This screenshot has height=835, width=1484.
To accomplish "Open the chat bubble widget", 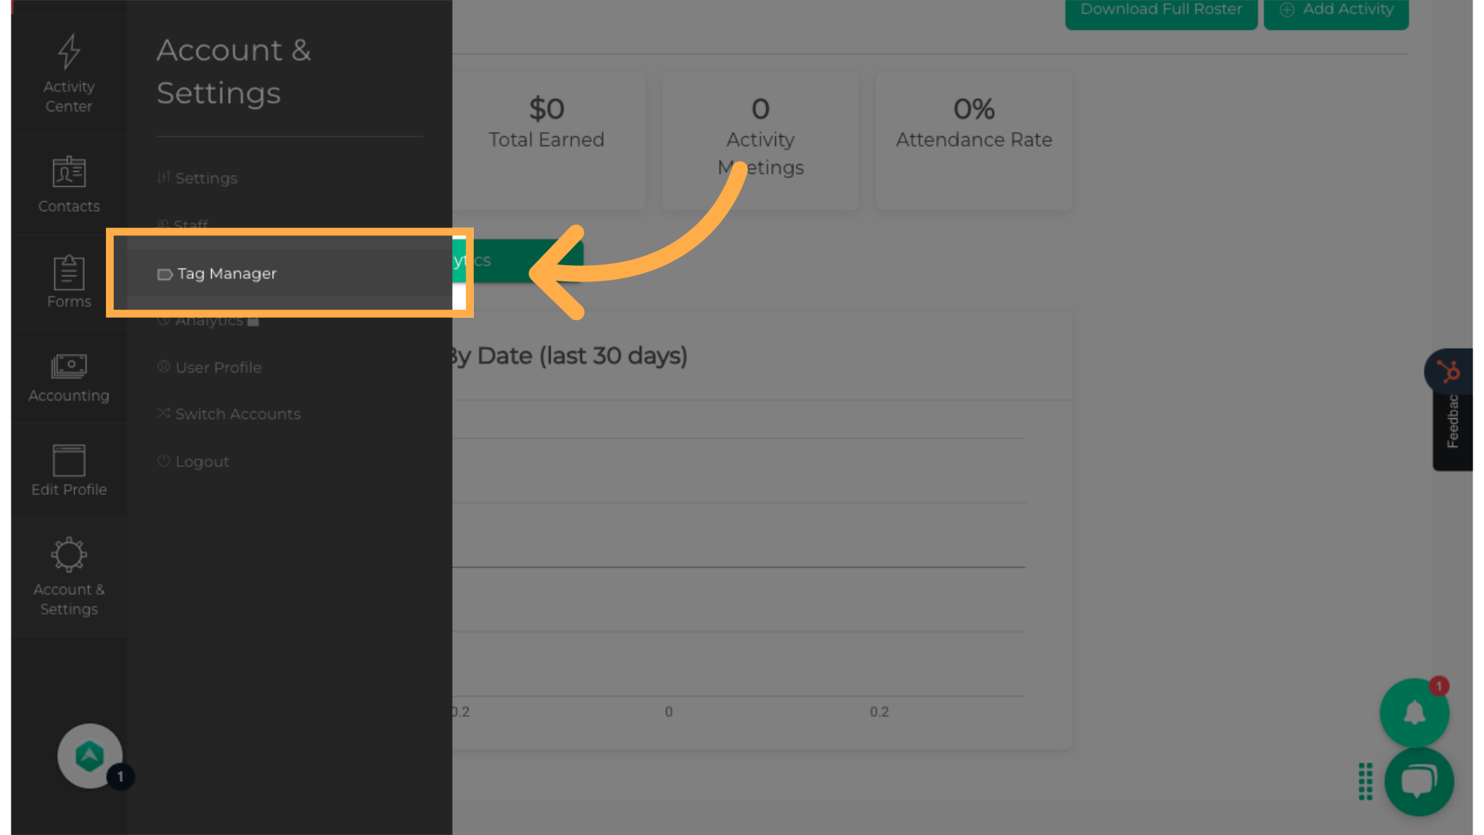I will 1419,782.
